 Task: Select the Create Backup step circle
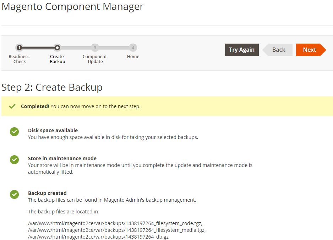coord(57,48)
